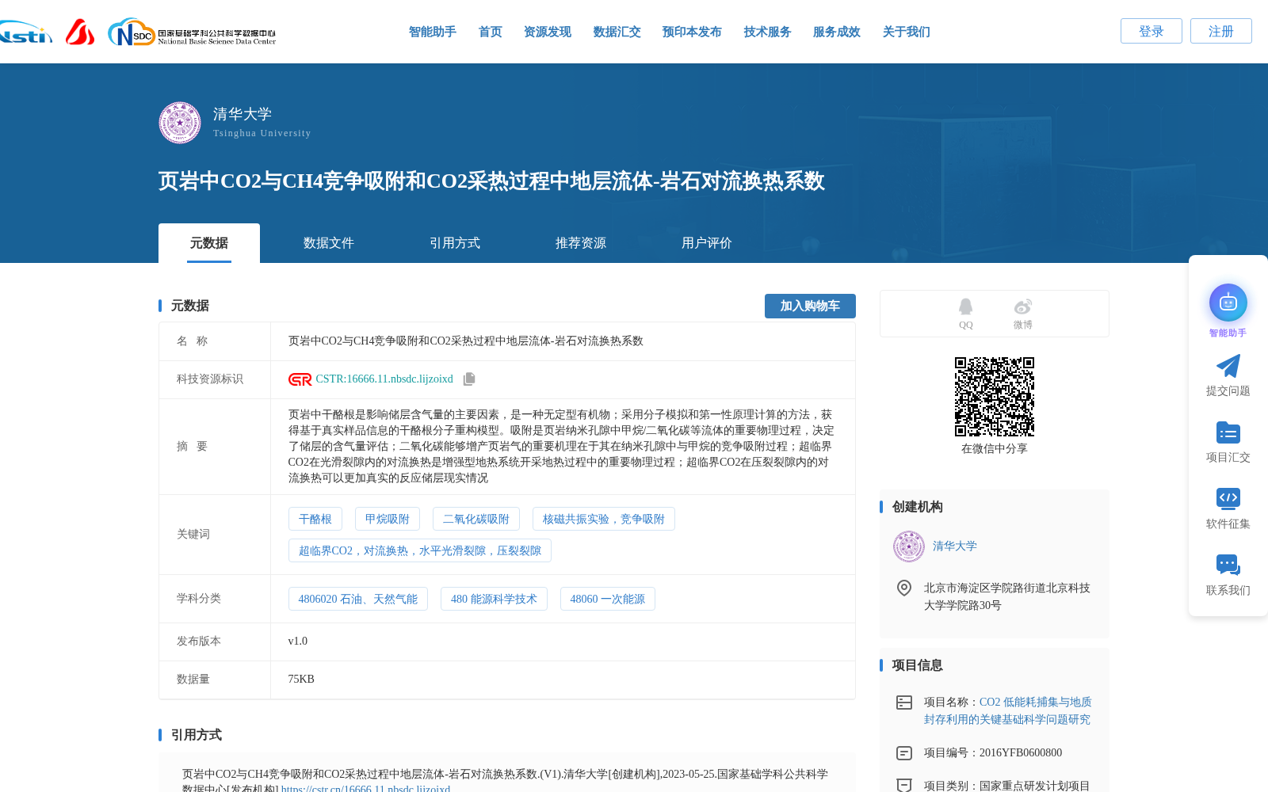Copy the CSTR identifier with the copy icon

click(469, 379)
